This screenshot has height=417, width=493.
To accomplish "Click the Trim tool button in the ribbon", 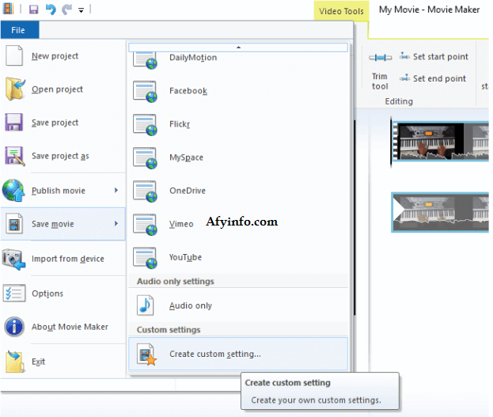I will [380, 72].
